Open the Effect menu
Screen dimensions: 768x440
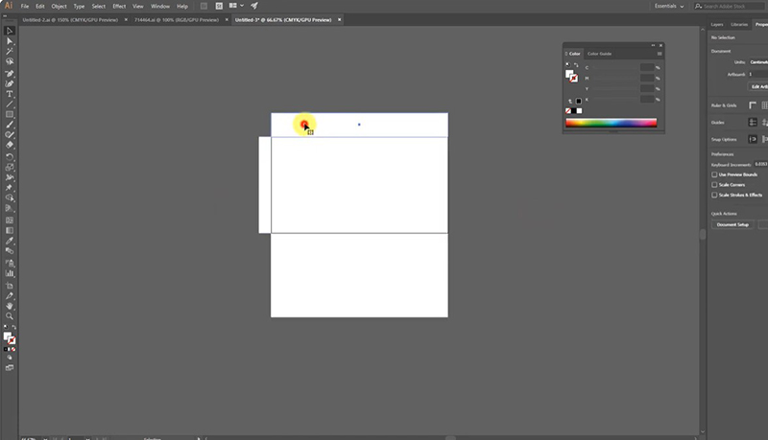coord(119,6)
